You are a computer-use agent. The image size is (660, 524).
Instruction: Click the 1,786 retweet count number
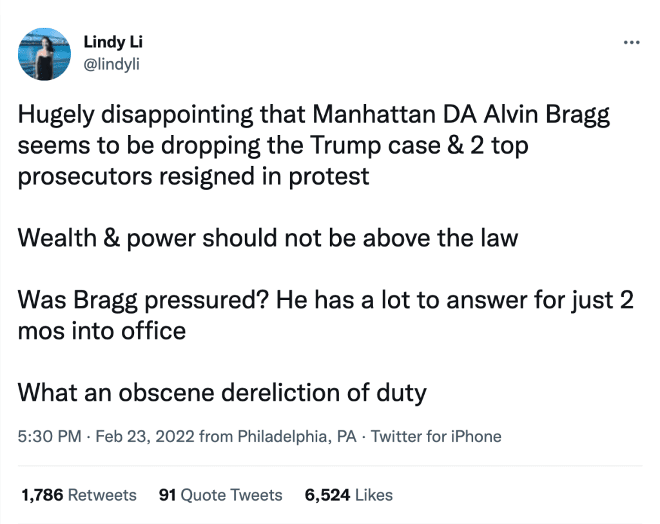point(42,495)
